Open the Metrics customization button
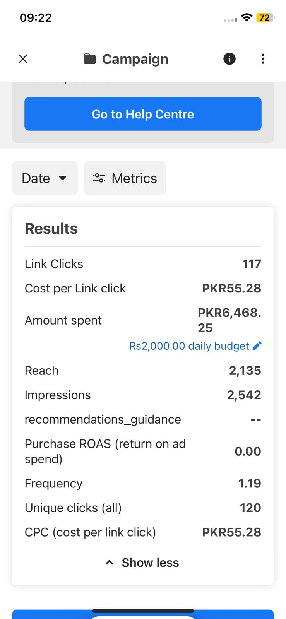 tap(125, 178)
